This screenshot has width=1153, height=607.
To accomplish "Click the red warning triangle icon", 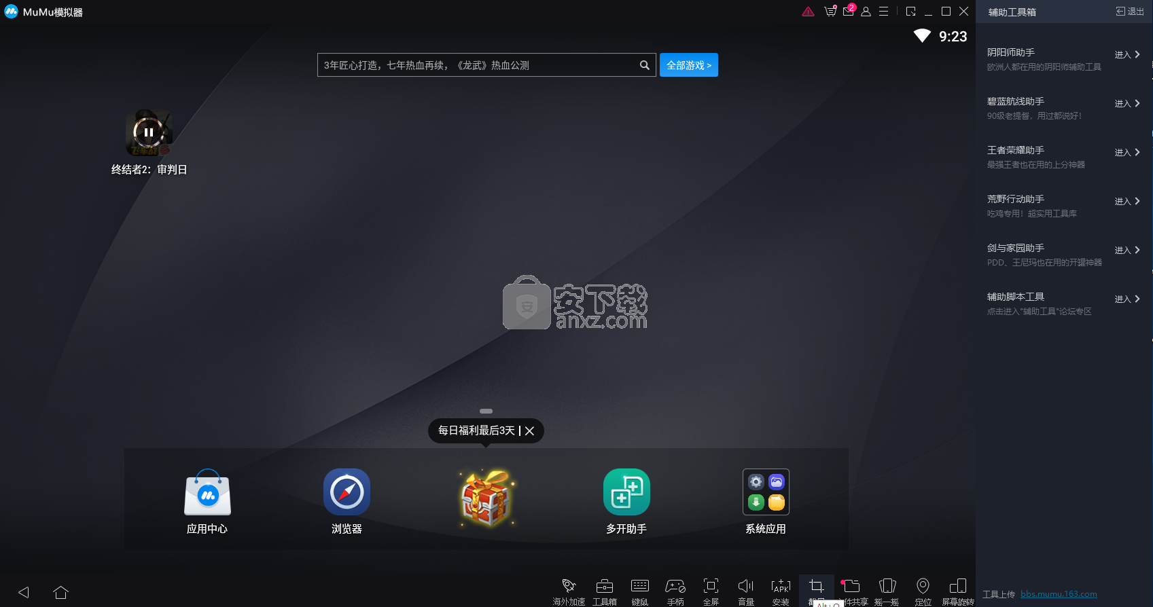I will pos(808,12).
